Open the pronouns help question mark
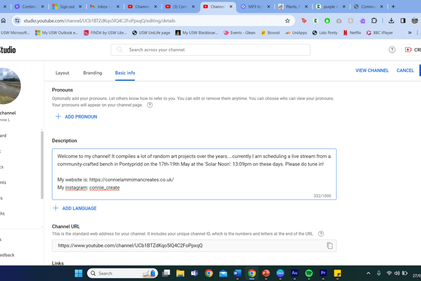This screenshot has height=281, width=421. (x=150, y=105)
